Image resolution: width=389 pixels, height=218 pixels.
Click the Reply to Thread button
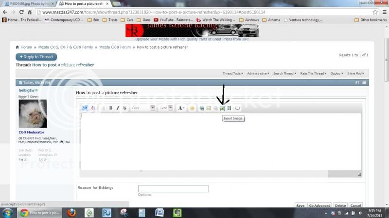point(36,57)
